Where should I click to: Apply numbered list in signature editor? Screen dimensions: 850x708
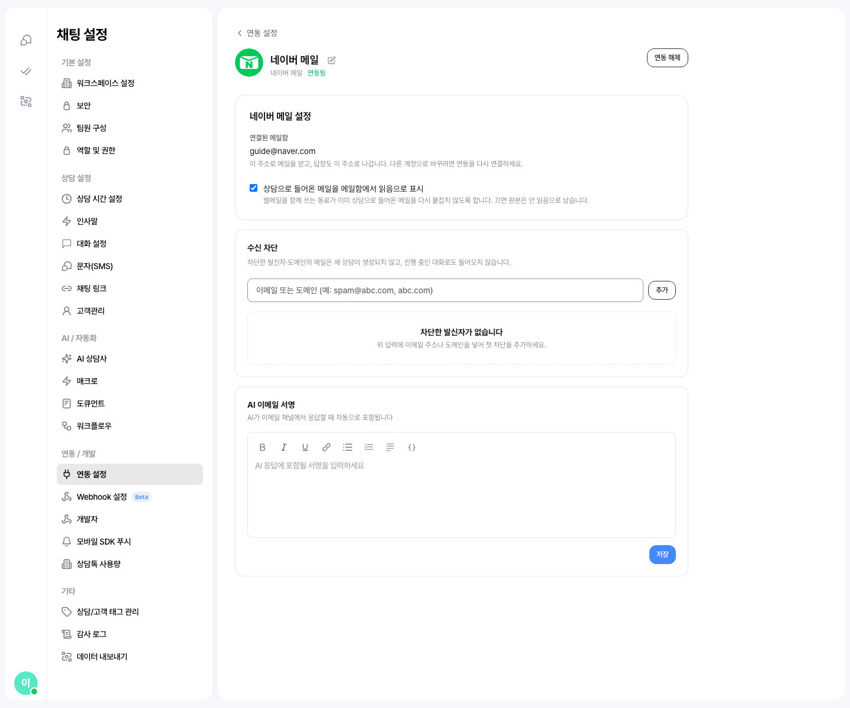(369, 447)
